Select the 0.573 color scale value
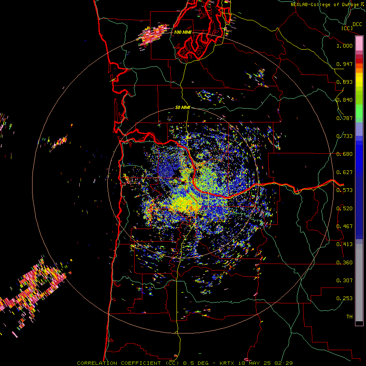366x366 pixels. pyautogui.click(x=344, y=190)
